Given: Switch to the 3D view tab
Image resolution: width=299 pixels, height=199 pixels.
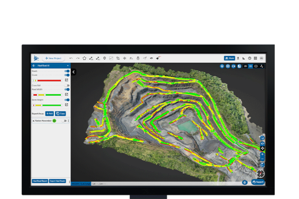Looking at the screenshot, I should coord(251,66).
